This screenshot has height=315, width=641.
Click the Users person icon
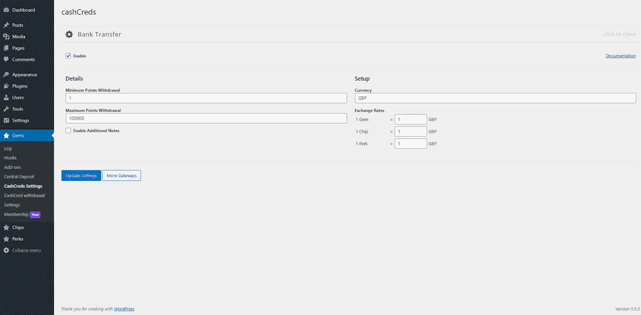point(6,98)
